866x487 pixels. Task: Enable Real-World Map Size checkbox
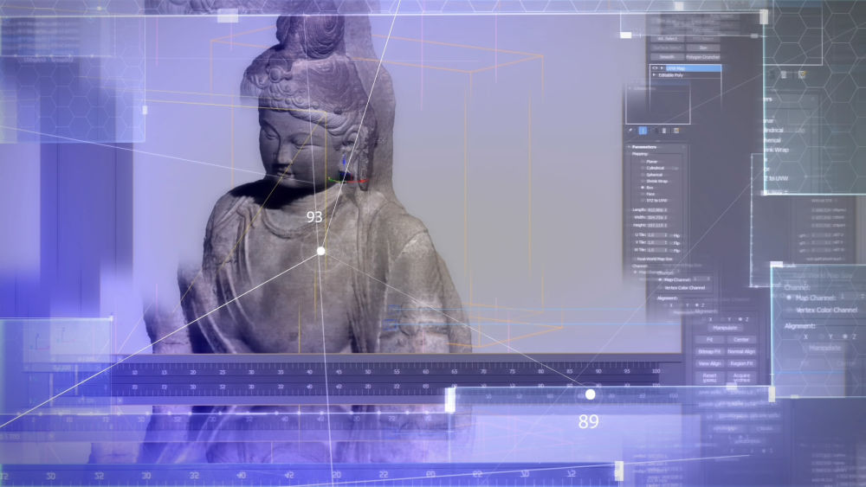(633, 259)
